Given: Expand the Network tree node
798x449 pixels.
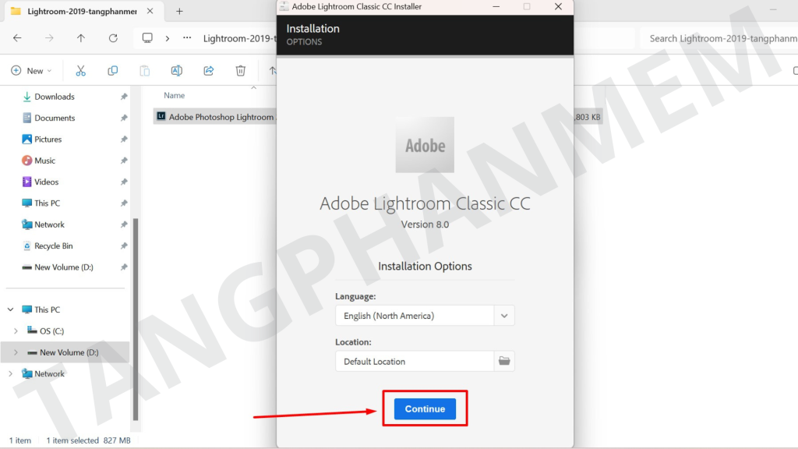Looking at the screenshot, I should (x=10, y=373).
